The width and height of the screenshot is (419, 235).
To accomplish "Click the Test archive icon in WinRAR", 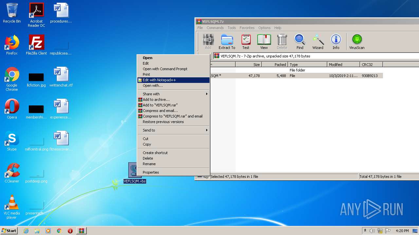I will [x=246, y=42].
